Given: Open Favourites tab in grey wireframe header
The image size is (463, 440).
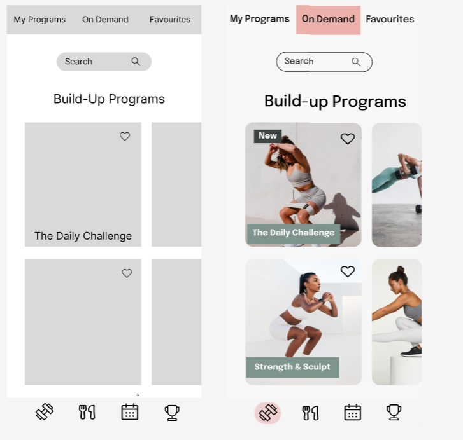Looking at the screenshot, I should [x=170, y=20].
